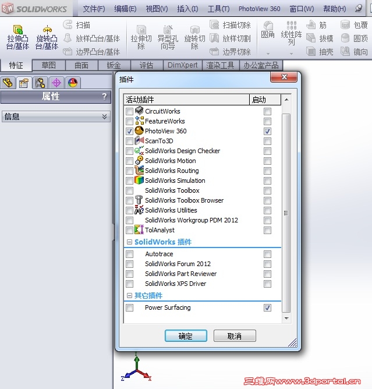Switch to the DimXpert tab
372x389 pixels.
pyautogui.click(x=183, y=65)
